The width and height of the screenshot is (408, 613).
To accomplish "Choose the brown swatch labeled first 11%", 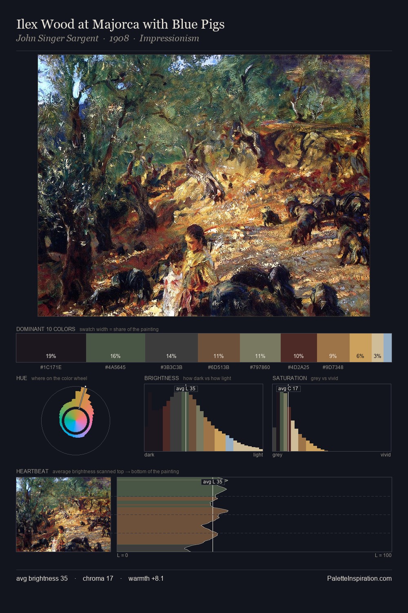I will [219, 348].
